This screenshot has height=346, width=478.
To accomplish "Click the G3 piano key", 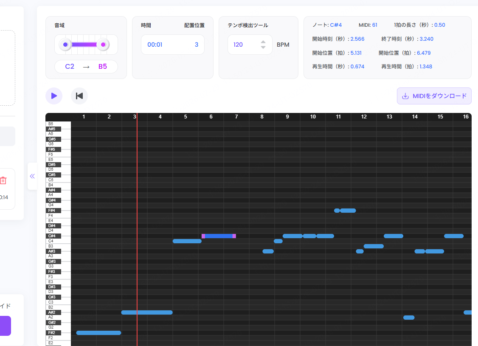I will click(58, 267).
